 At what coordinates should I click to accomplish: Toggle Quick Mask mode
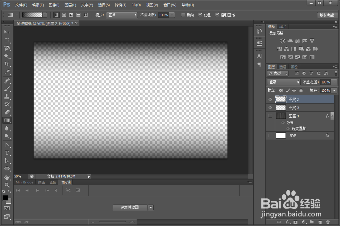pyautogui.click(x=7, y=208)
